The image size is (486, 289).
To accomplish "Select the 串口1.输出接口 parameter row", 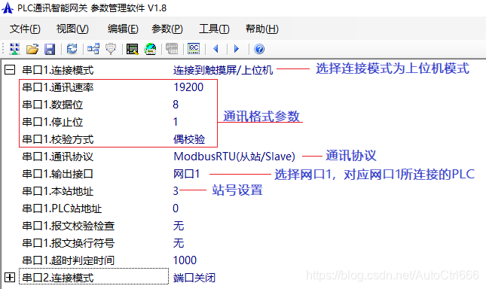I will pos(58,174).
